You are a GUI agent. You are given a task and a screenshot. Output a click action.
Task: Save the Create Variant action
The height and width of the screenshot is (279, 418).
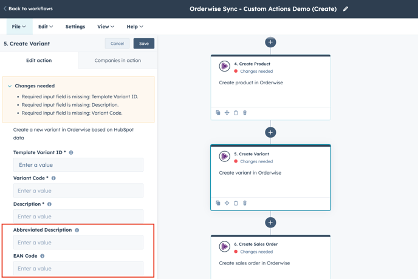(143, 44)
